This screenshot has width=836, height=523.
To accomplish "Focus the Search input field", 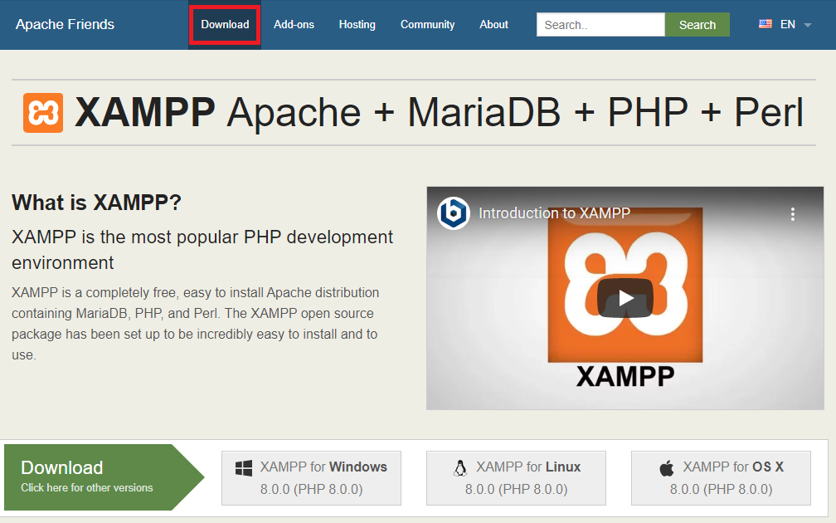I will tap(600, 25).
